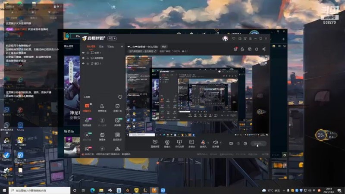Viewport: 345px width, 194px height.
Task: Open the gift box icon with red badge
Action: pyautogui.click(x=235, y=49)
